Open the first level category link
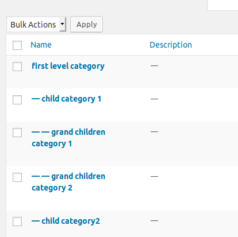This screenshot has height=237, width=238. coord(68,66)
